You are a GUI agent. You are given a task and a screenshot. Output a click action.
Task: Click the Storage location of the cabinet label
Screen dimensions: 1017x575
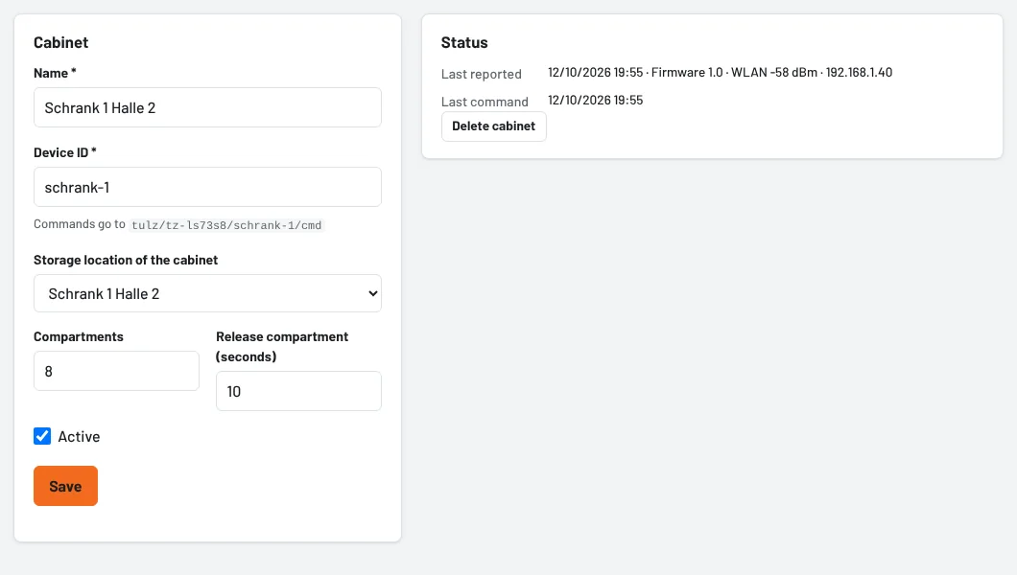(x=126, y=260)
